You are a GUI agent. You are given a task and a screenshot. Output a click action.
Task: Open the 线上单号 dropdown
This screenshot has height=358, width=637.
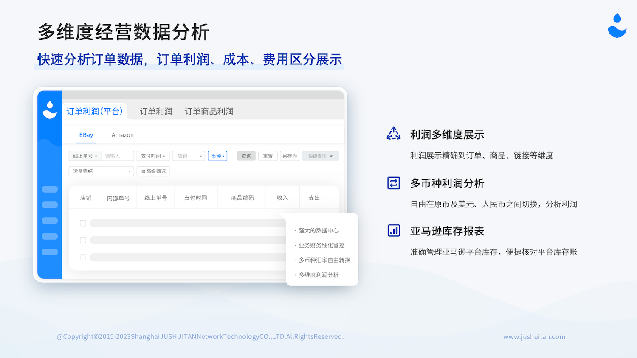[x=85, y=156]
